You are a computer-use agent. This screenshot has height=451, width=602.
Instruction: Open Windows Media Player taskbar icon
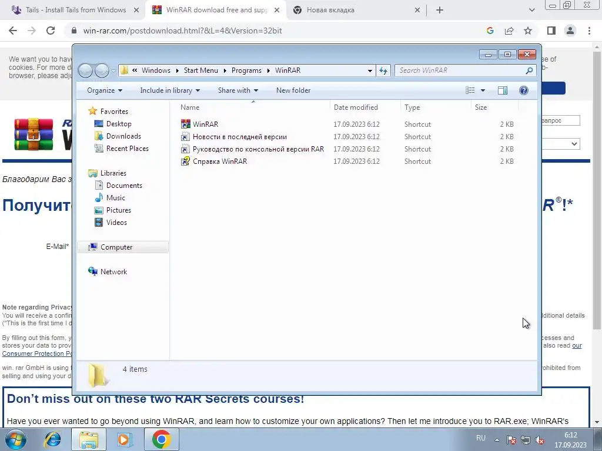[123, 439]
